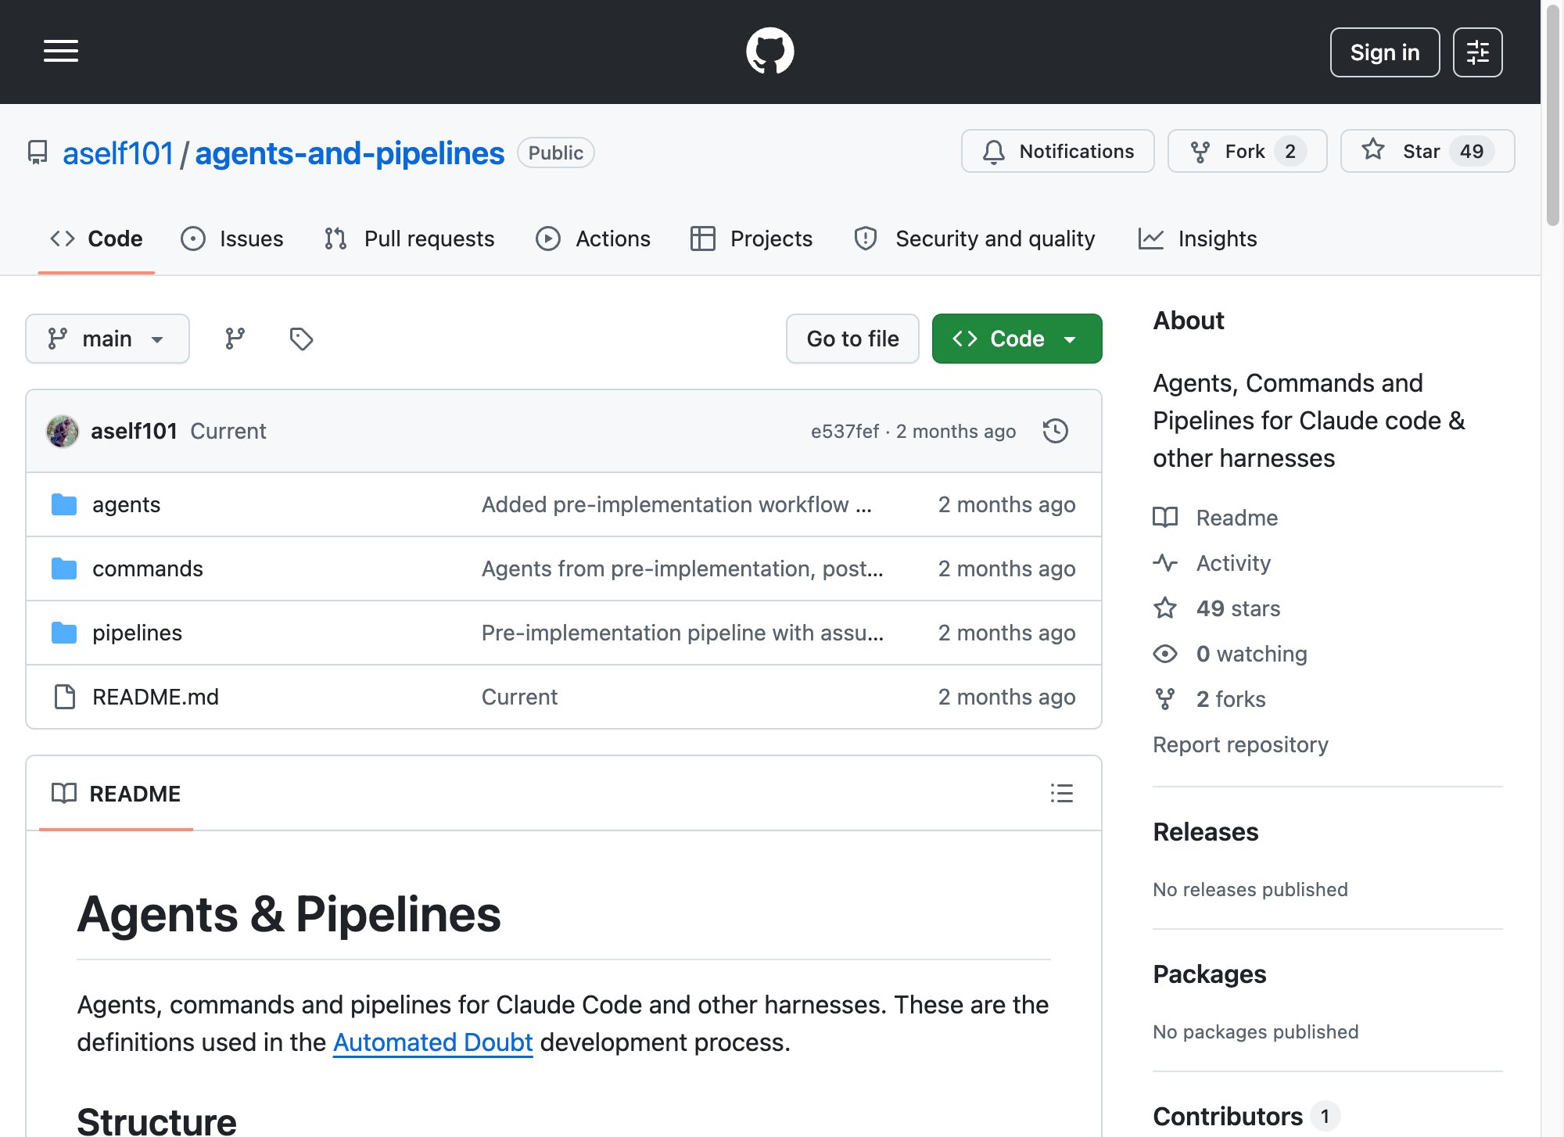Click the Automated Doubt link
The image size is (1564, 1137).
432,1042
